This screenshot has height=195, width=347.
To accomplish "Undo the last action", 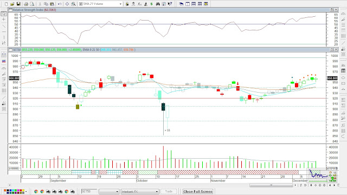I will pos(60,4).
